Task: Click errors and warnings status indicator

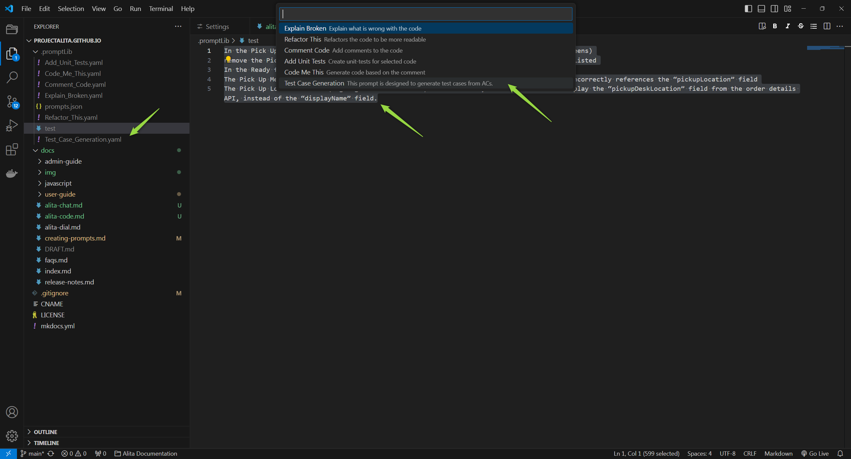Action: click(74, 453)
